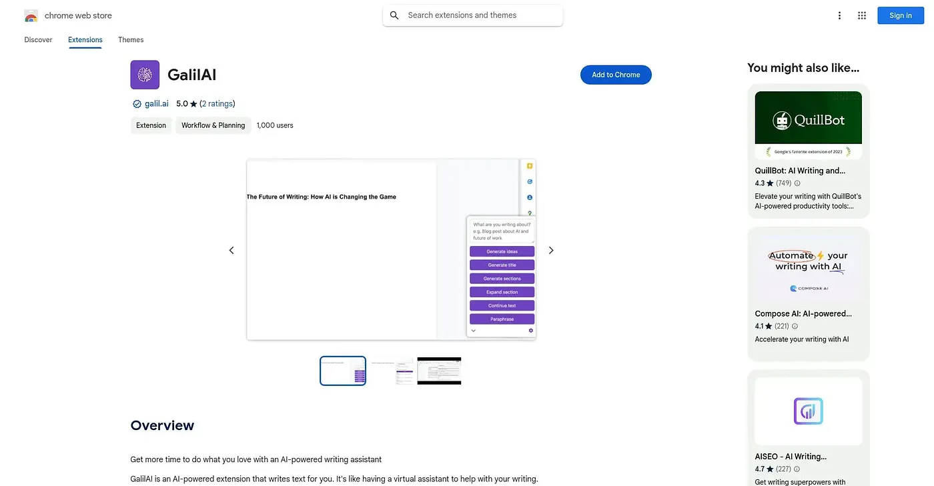Click the Workflow & Planning chip

[213, 125]
